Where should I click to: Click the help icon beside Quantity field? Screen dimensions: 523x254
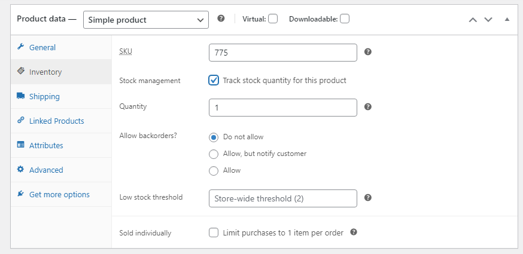tap(368, 107)
